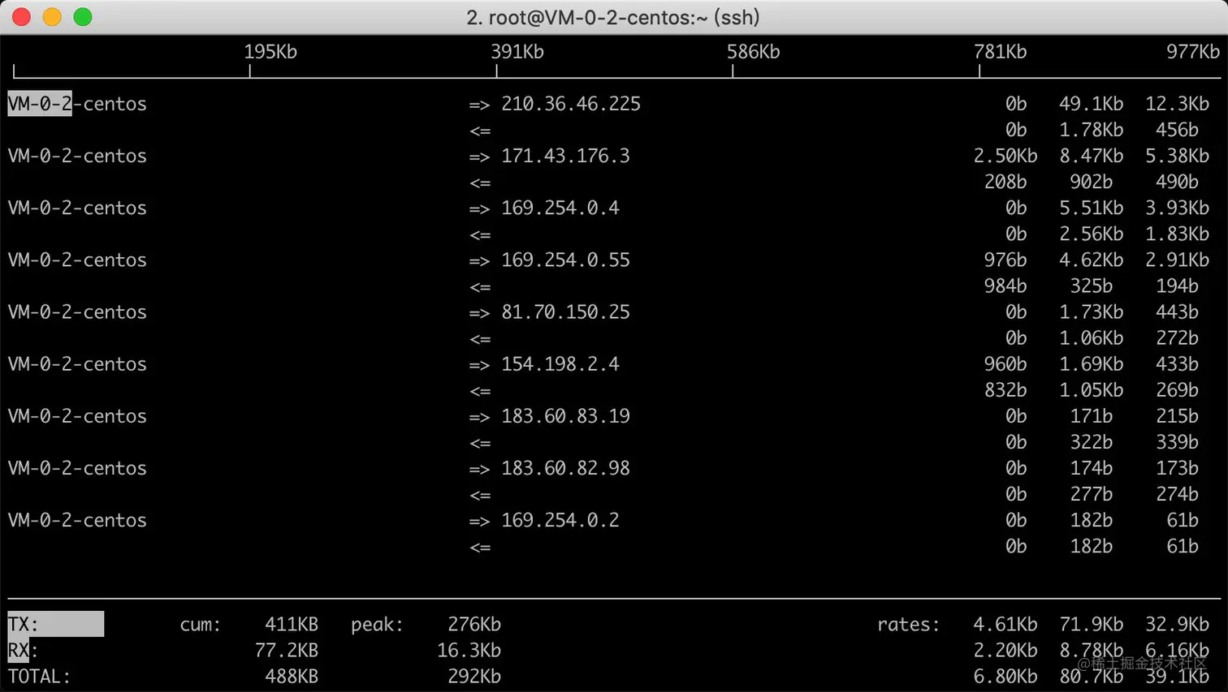1228x692 pixels.
Task: Click the 32.9Kb TX rate value
Action: pos(1178,624)
